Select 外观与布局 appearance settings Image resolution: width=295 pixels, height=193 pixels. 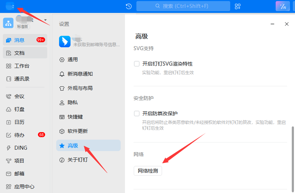(x=88, y=88)
